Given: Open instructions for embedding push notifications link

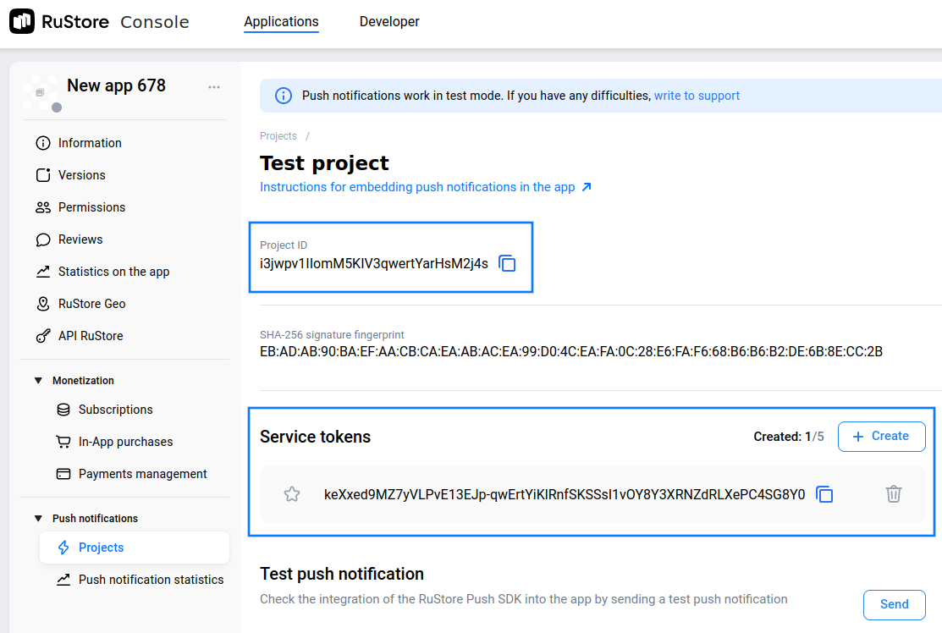Looking at the screenshot, I should [x=417, y=187].
